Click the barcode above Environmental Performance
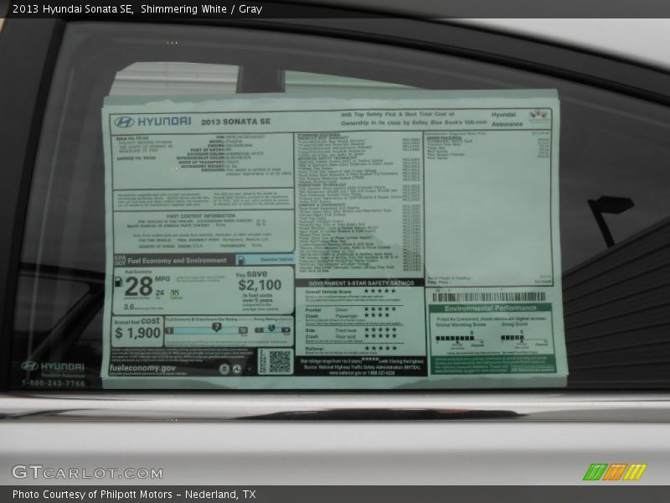This screenshot has height=503, width=670. click(488, 297)
